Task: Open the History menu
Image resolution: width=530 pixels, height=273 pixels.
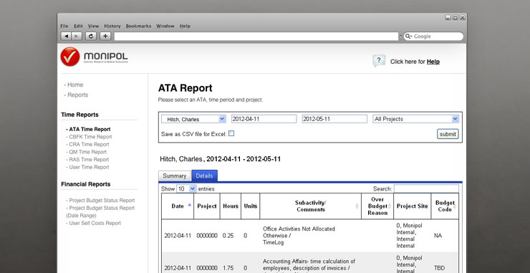Action: pyautogui.click(x=112, y=26)
